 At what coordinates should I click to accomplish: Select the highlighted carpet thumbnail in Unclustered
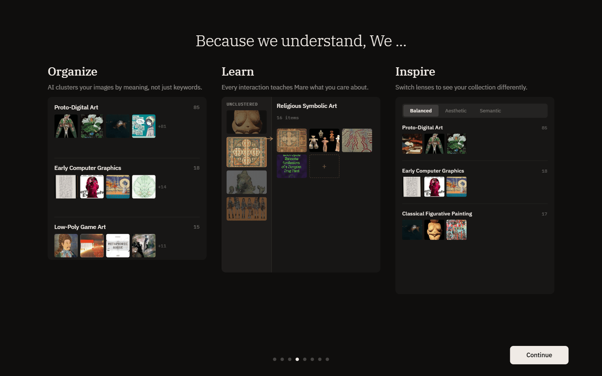point(246,152)
